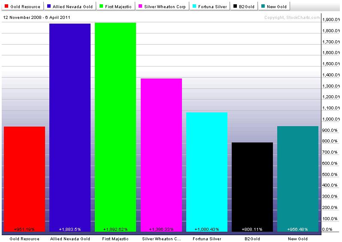Click the 0.0% y-axis tick label
The image size is (342, 242).
[x=327, y=230]
